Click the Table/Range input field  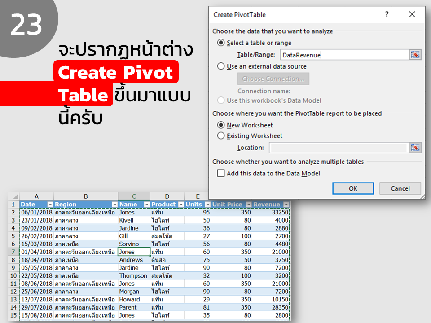[345, 55]
